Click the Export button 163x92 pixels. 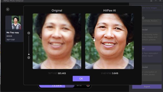[x=147, y=87]
